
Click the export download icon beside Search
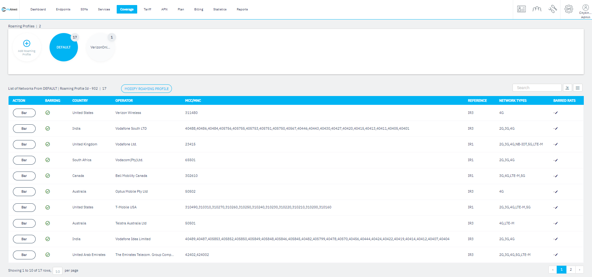pos(567,88)
